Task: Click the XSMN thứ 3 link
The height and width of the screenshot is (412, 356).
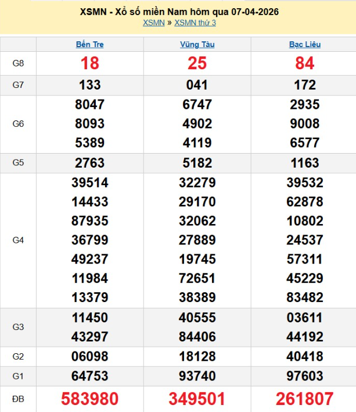Action: [195, 23]
